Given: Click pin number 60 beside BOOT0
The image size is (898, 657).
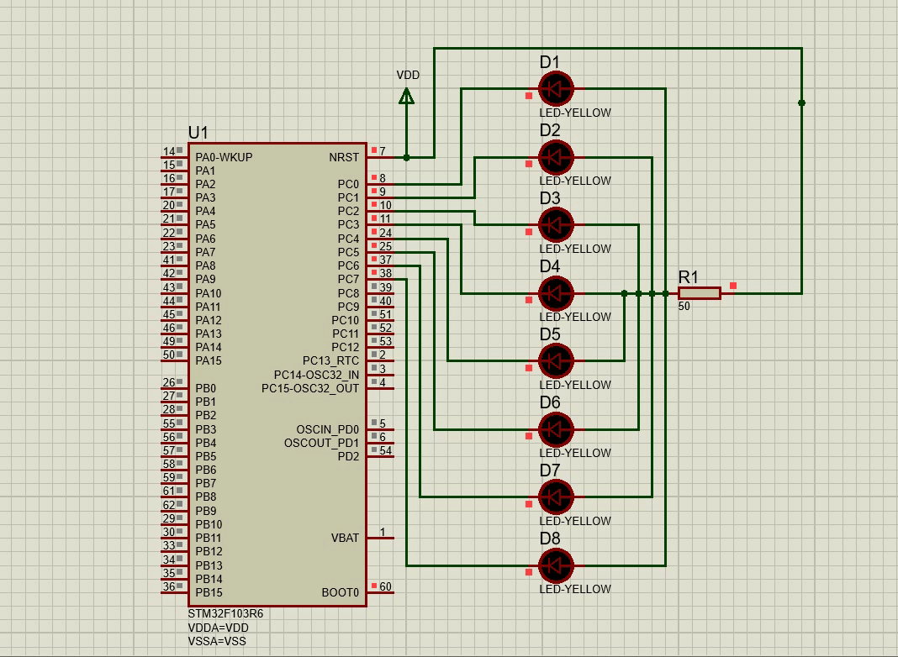Looking at the screenshot, I should coord(385,586).
